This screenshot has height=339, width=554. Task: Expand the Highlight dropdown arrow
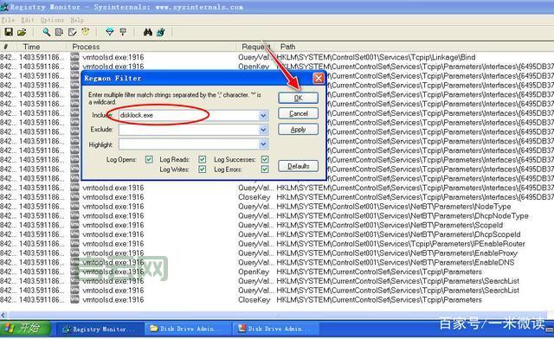click(x=263, y=144)
